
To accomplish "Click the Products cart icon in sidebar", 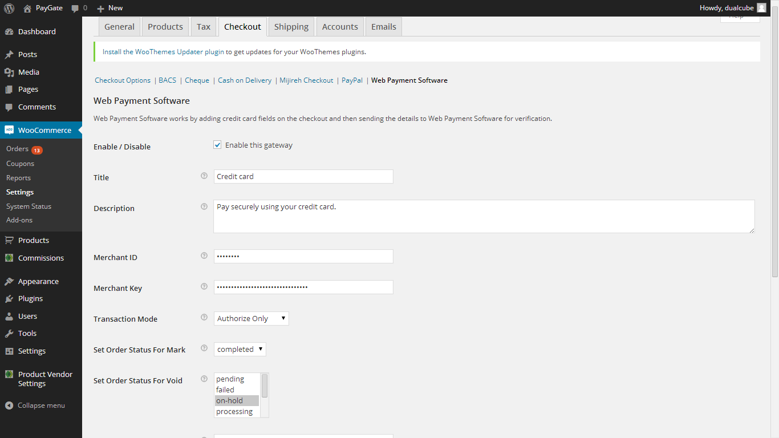I will [x=9, y=240].
